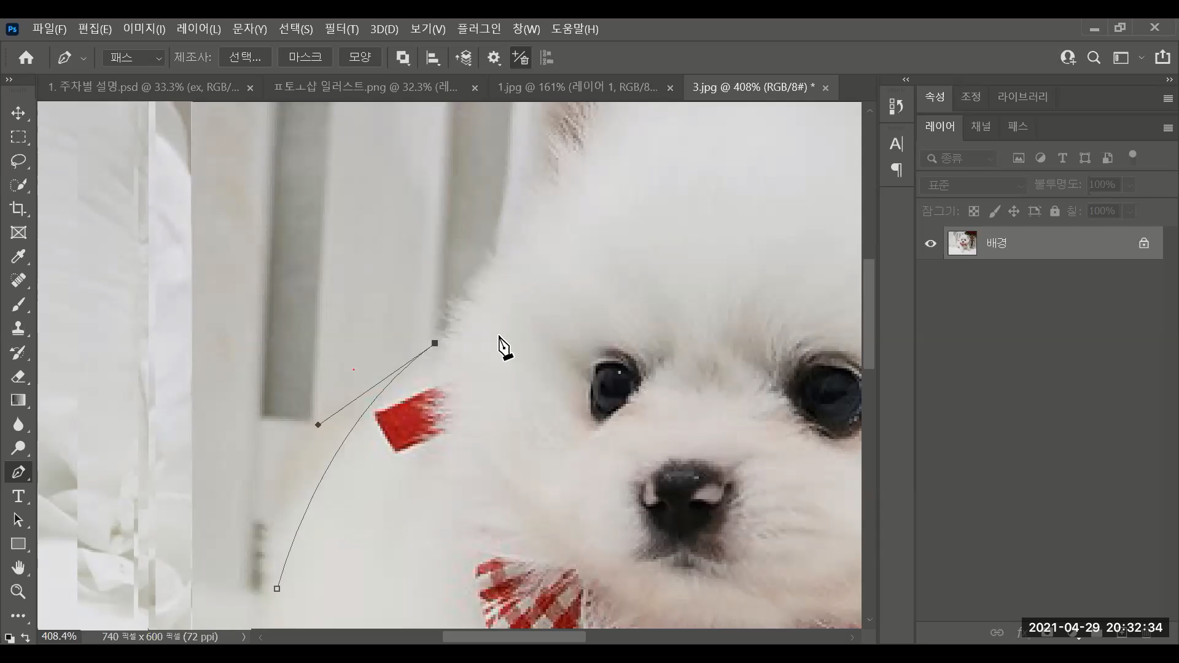The image size is (1179, 663).
Task: Select the Clone Stamp tool
Action: tap(18, 328)
